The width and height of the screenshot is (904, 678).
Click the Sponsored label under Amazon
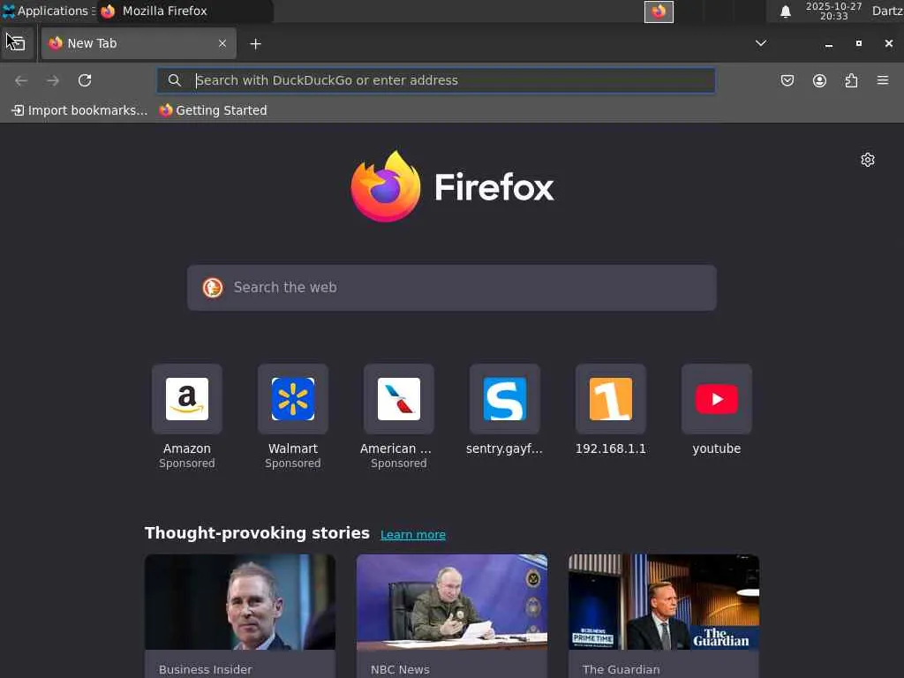click(187, 463)
